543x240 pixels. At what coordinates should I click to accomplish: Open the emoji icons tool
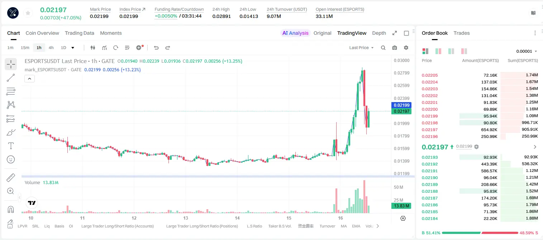11,159
